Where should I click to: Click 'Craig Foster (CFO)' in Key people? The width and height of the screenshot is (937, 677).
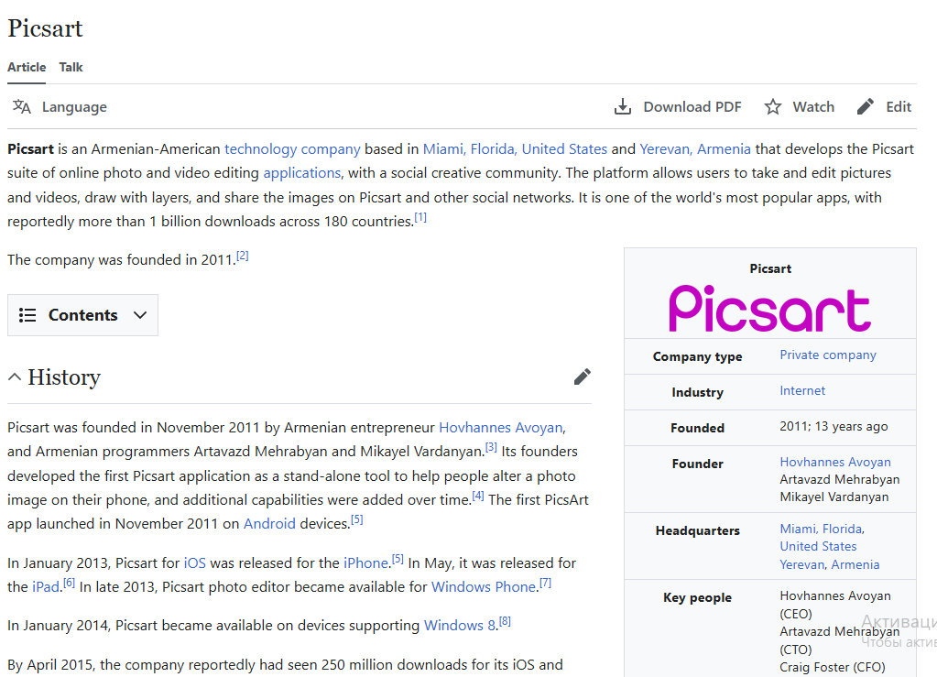tap(833, 668)
